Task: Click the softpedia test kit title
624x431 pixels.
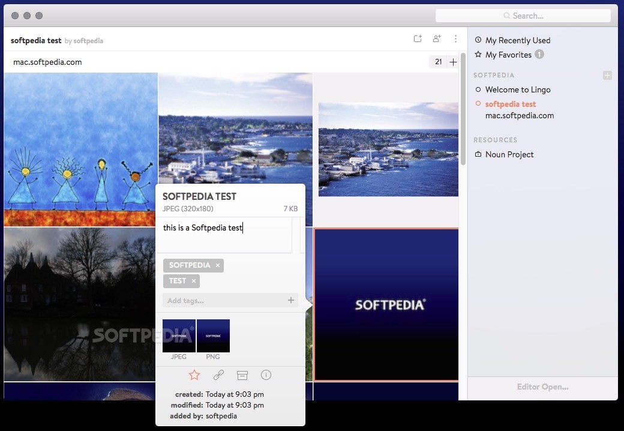Action: pos(36,41)
